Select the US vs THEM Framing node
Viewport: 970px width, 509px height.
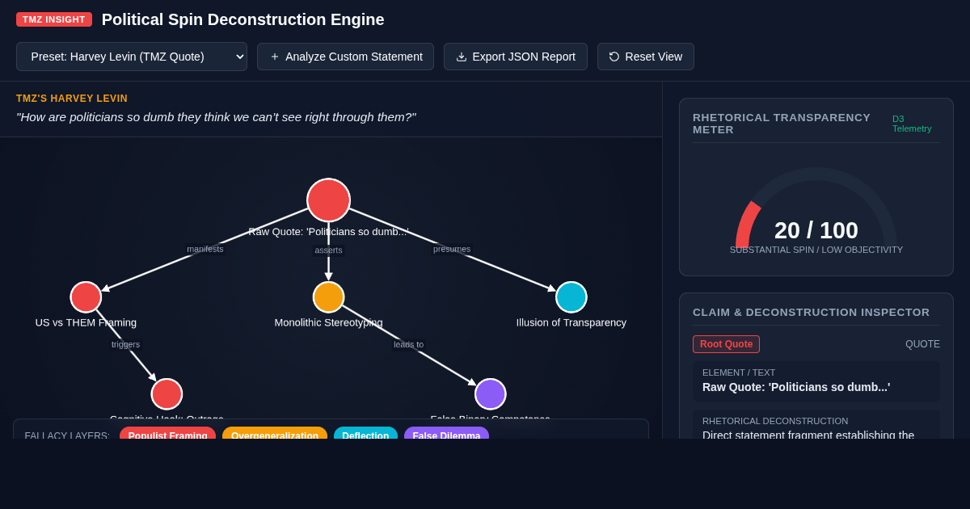point(86,297)
